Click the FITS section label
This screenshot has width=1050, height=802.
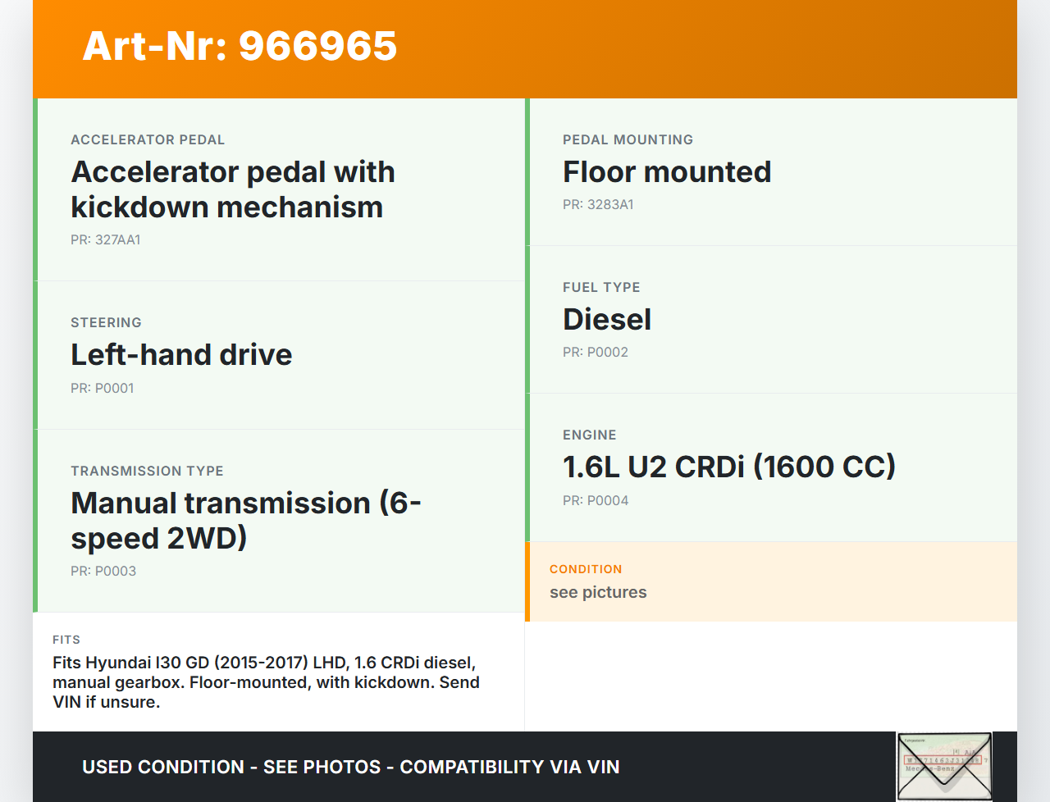click(x=66, y=640)
